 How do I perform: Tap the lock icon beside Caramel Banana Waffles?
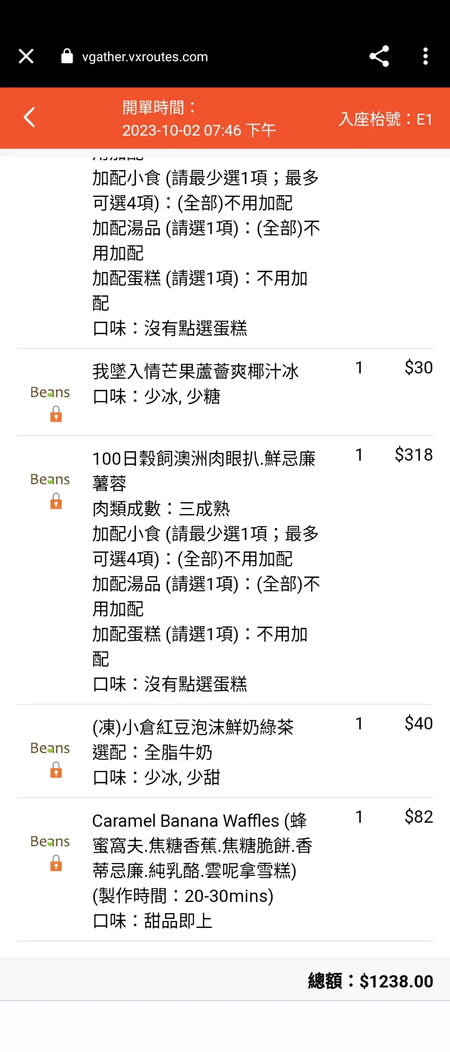click(x=56, y=863)
